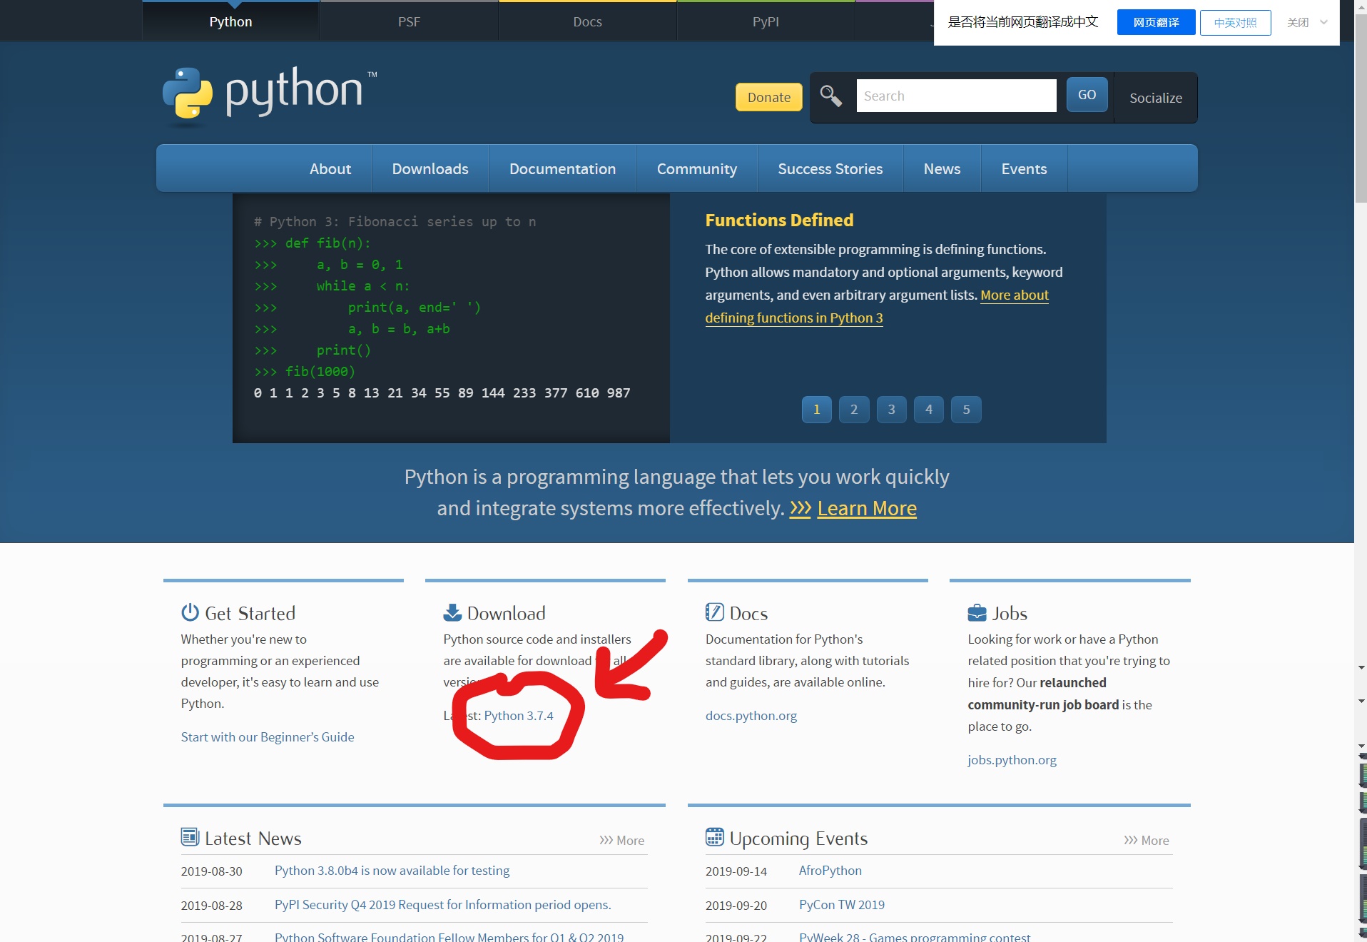
Task: Click the 2019-08-28 news date
Action: pos(211,905)
